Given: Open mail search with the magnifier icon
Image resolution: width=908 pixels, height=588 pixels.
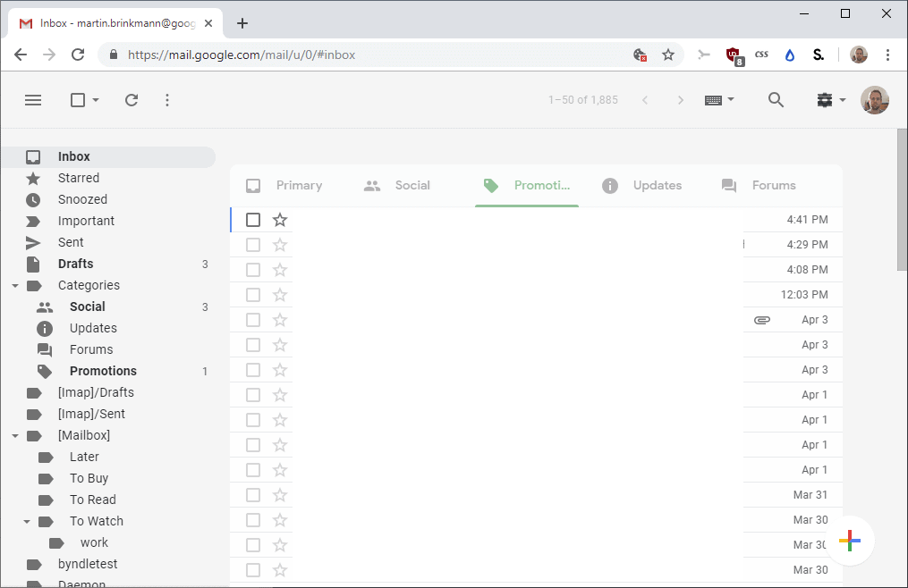Looking at the screenshot, I should pos(776,100).
